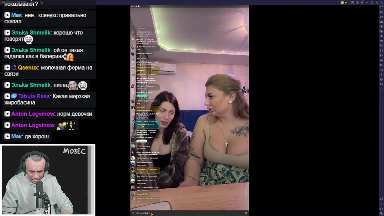Click the streamer webcam thumbnail labeled МоЗЕС

click(x=48, y=180)
